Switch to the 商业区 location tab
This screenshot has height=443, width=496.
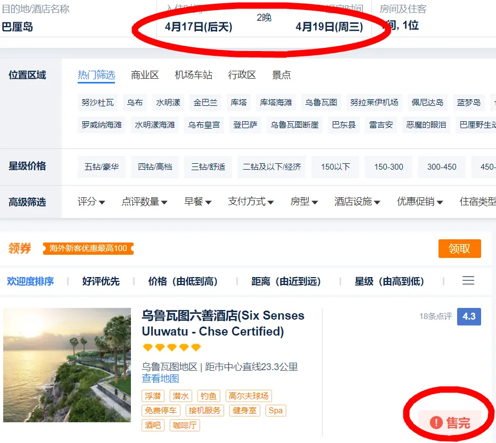click(x=145, y=75)
